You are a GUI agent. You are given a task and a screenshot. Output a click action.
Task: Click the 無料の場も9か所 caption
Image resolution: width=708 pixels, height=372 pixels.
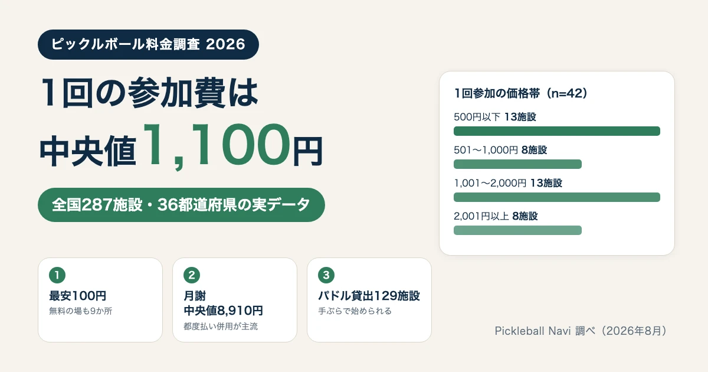click(80, 311)
